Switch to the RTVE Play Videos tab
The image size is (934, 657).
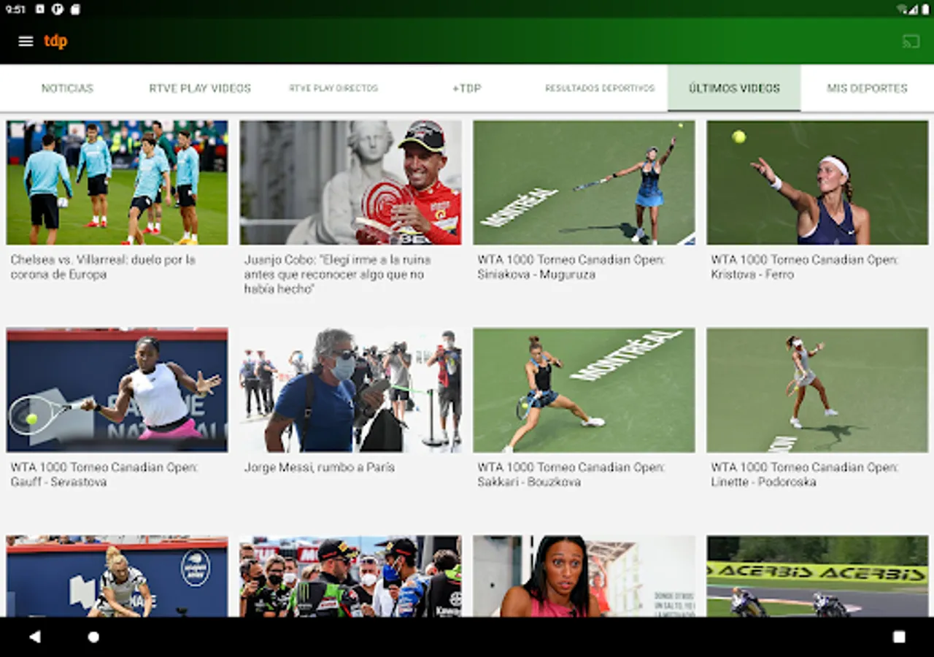200,88
